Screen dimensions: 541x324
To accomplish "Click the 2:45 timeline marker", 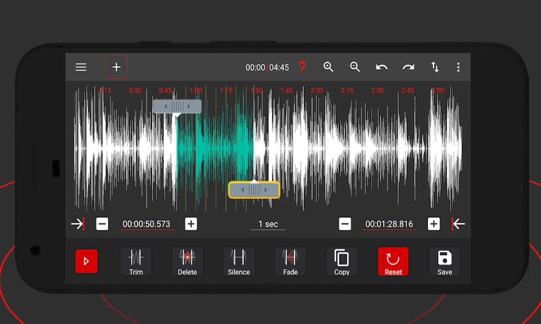I will click(x=408, y=90).
